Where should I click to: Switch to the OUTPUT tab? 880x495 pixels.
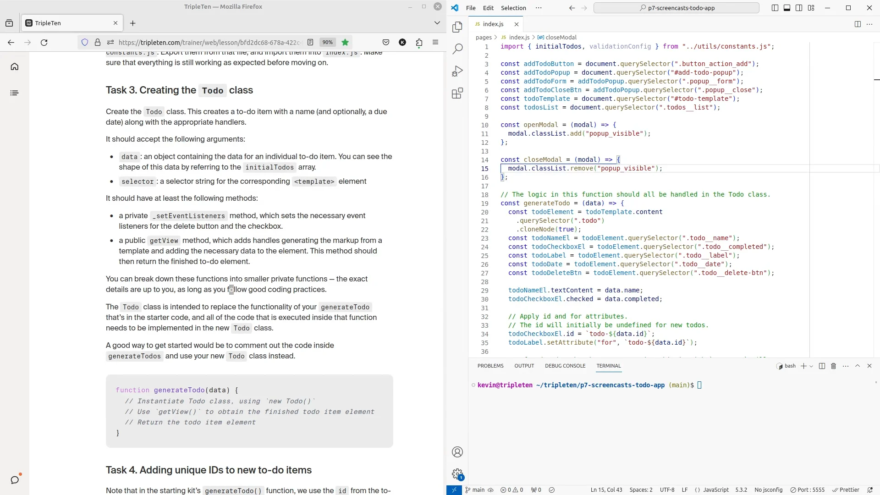coord(524,366)
